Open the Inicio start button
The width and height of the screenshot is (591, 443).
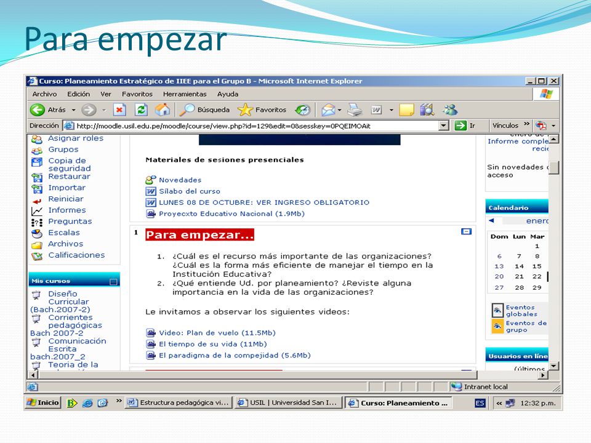click(x=43, y=402)
